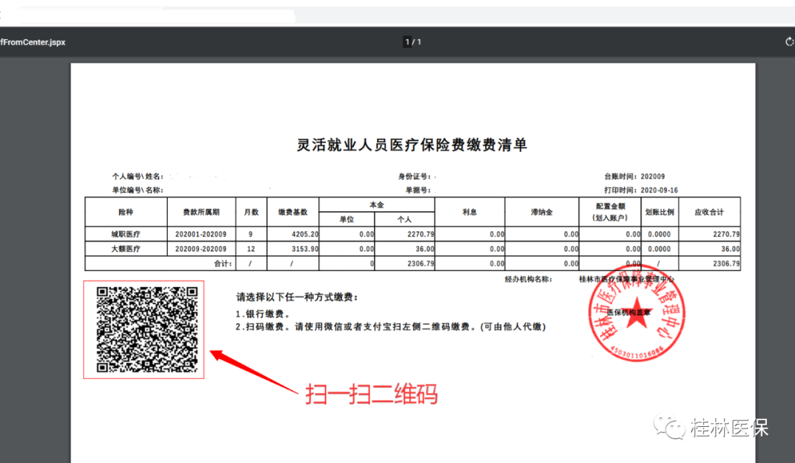
Task: Click the text 请选择以下任一种方式缴费
Action: pos(297,297)
